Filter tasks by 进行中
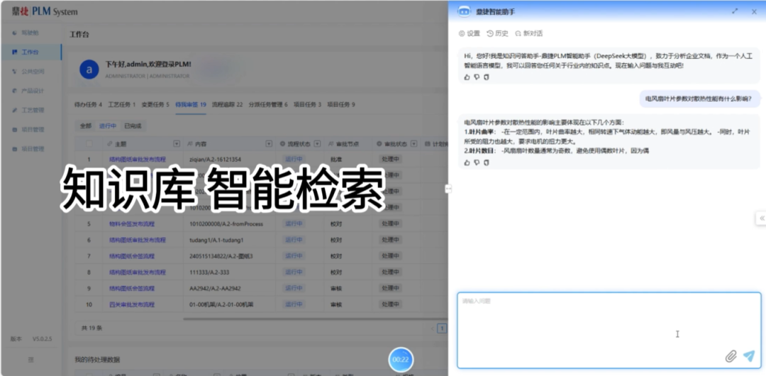The width and height of the screenshot is (766, 376). pos(108,126)
